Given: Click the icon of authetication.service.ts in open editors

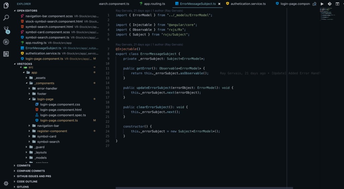Looking at the screenshot, I should (x=22, y=53).
